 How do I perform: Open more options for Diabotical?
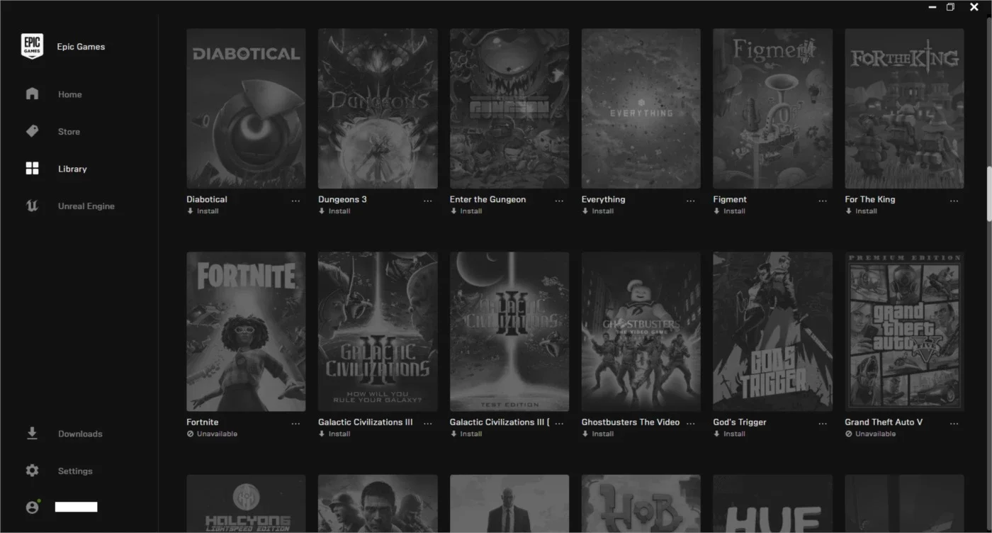pyautogui.click(x=295, y=201)
